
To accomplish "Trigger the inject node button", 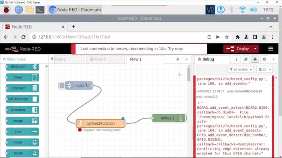I will coord(62,86).
